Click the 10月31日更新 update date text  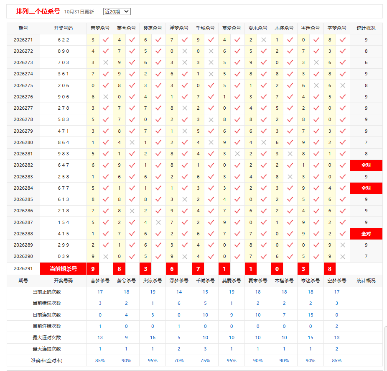click(79, 12)
